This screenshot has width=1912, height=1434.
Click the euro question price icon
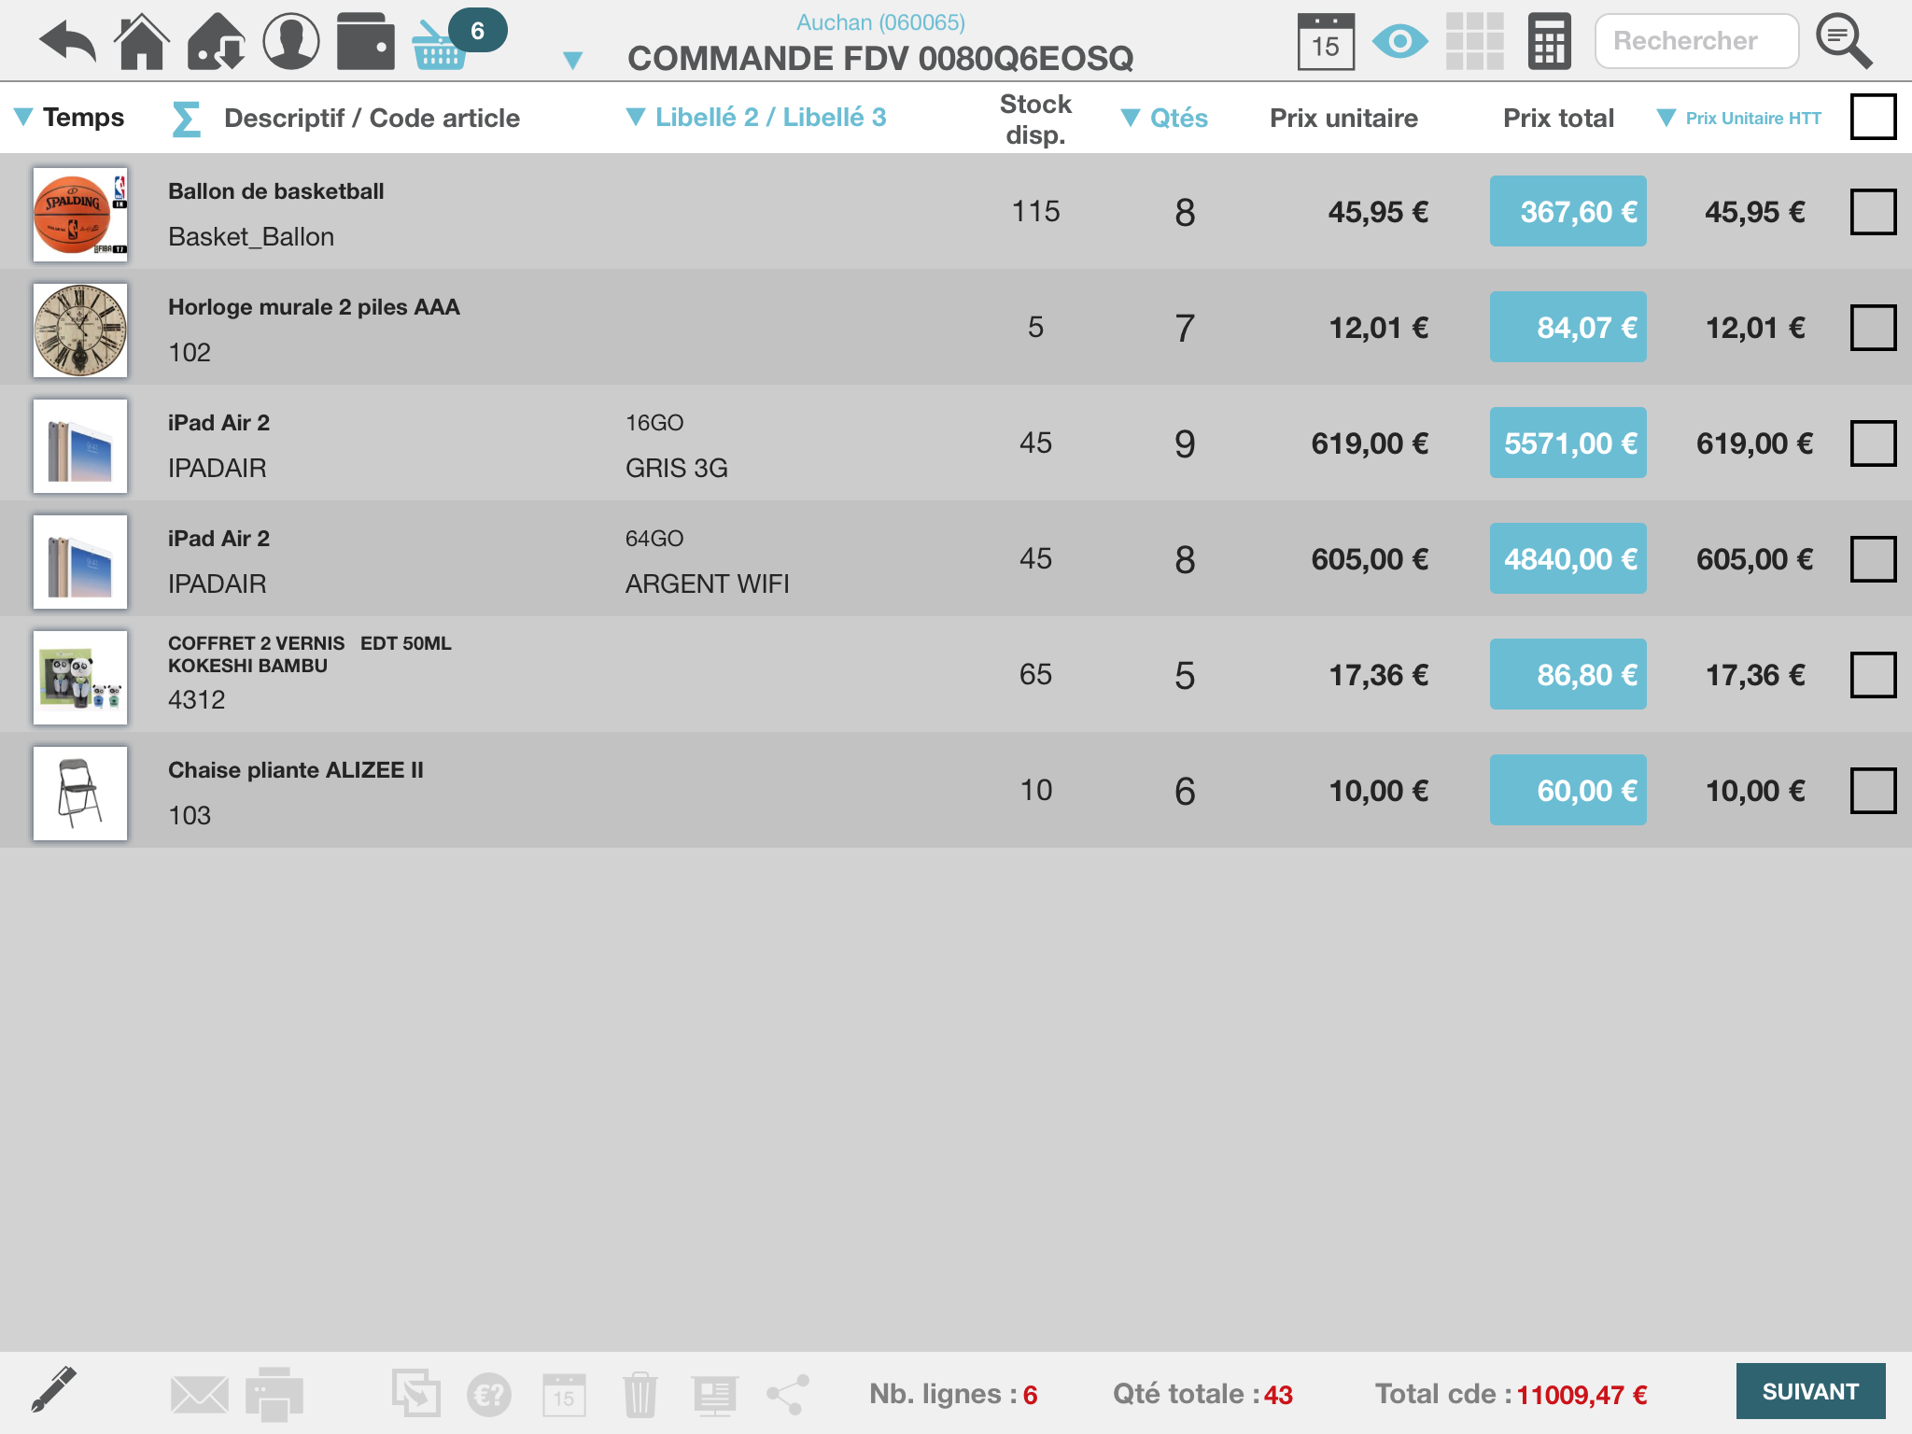(x=489, y=1395)
